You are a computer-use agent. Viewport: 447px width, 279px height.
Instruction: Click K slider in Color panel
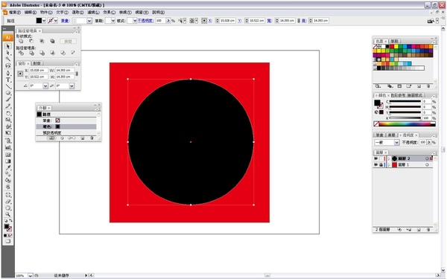pos(405,118)
